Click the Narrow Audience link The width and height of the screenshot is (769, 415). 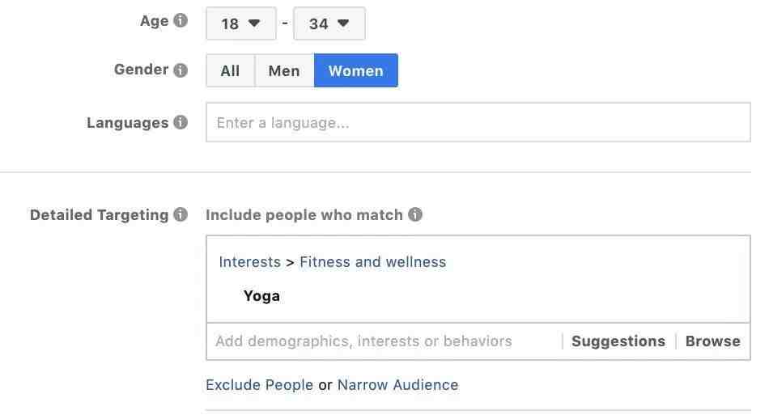397,385
